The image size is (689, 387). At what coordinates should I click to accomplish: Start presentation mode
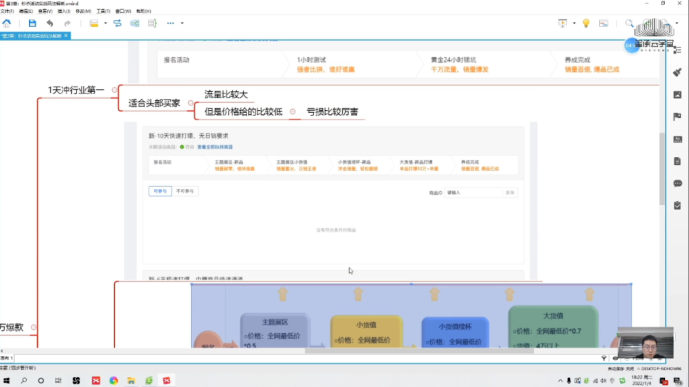[562, 23]
